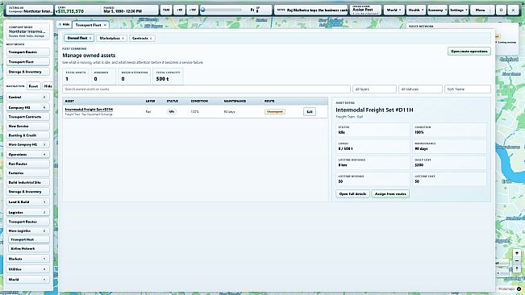Maximize the game window
Viewport: 525px width, 295px height.
coord(502,10)
